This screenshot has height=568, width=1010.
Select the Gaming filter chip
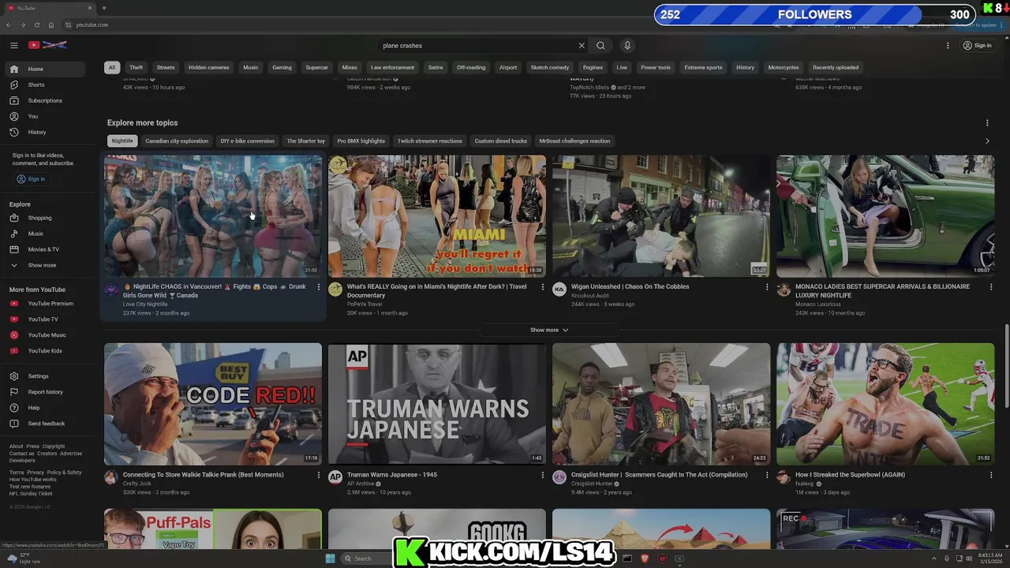point(282,68)
